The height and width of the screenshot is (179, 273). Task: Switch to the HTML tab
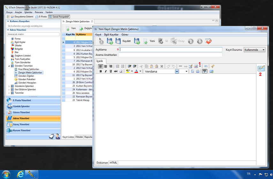point(113,163)
